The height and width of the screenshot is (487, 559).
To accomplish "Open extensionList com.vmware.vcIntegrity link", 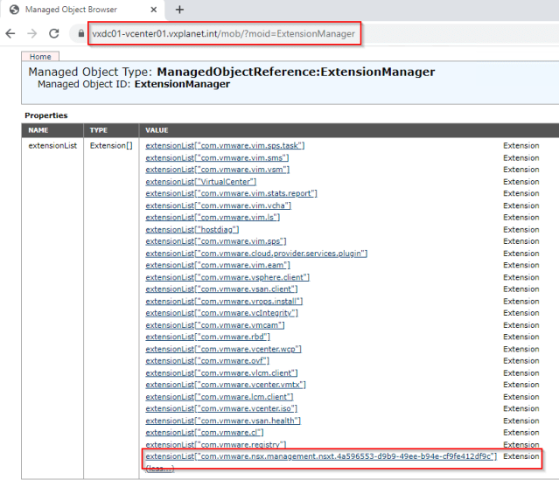I will [x=221, y=313].
